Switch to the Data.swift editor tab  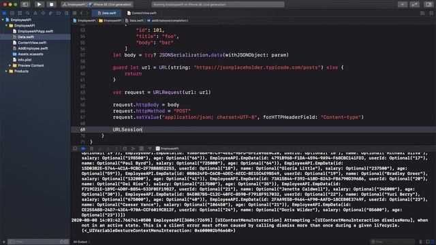pos(106,13)
